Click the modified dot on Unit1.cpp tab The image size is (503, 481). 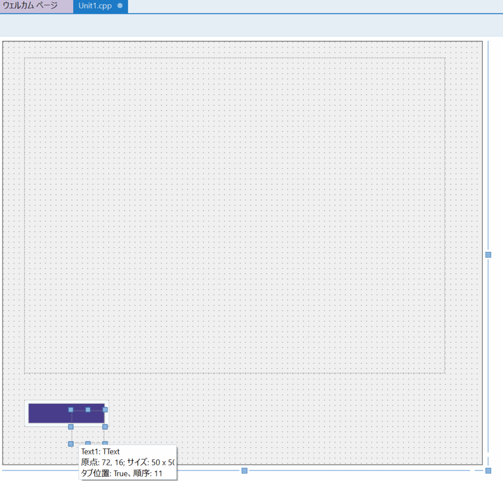click(120, 6)
